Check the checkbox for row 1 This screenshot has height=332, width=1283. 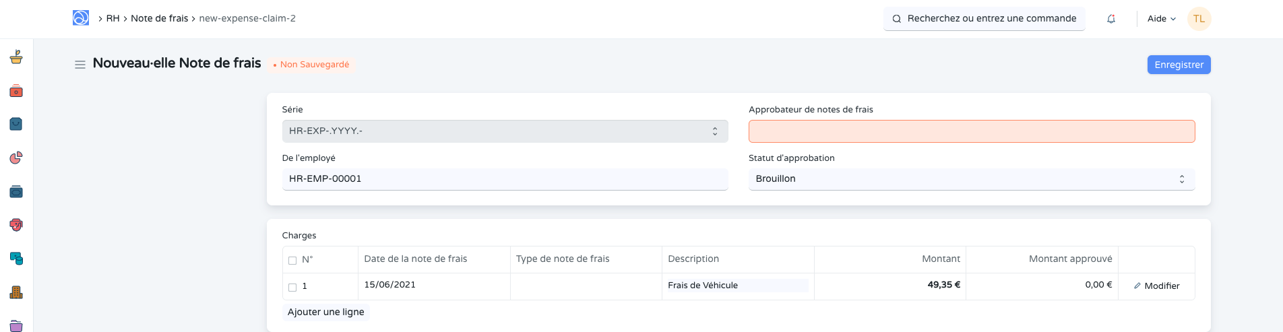(x=292, y=287)
